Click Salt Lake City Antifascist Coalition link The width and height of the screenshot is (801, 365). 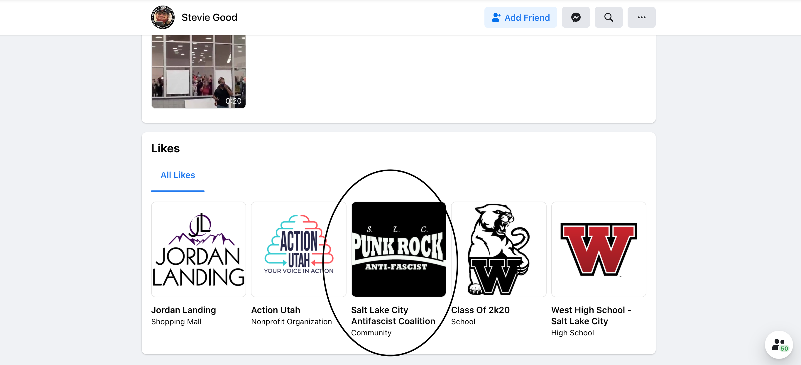pos(393,316)
